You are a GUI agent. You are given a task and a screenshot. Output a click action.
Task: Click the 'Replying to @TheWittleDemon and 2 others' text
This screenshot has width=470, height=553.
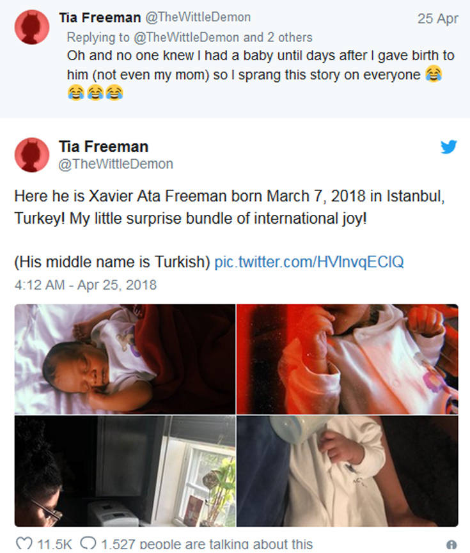coord(190,37)
